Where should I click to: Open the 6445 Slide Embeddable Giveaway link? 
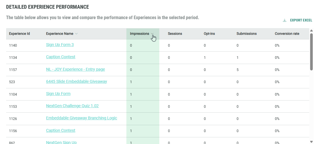(x=76, y=81)
